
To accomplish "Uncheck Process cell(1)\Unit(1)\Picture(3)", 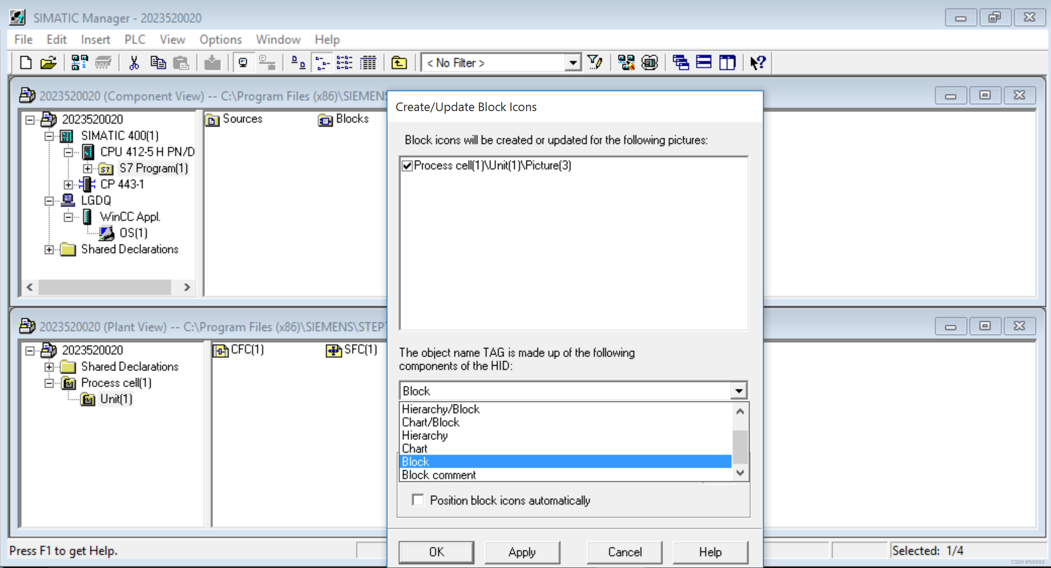I will point(407,165).
